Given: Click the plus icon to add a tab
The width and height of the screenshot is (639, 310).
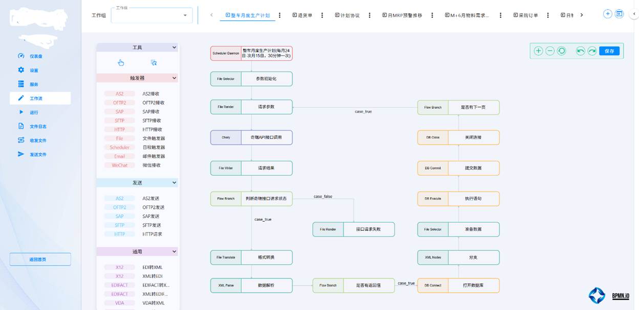Looking at the screenshot, I should (607, 14).
